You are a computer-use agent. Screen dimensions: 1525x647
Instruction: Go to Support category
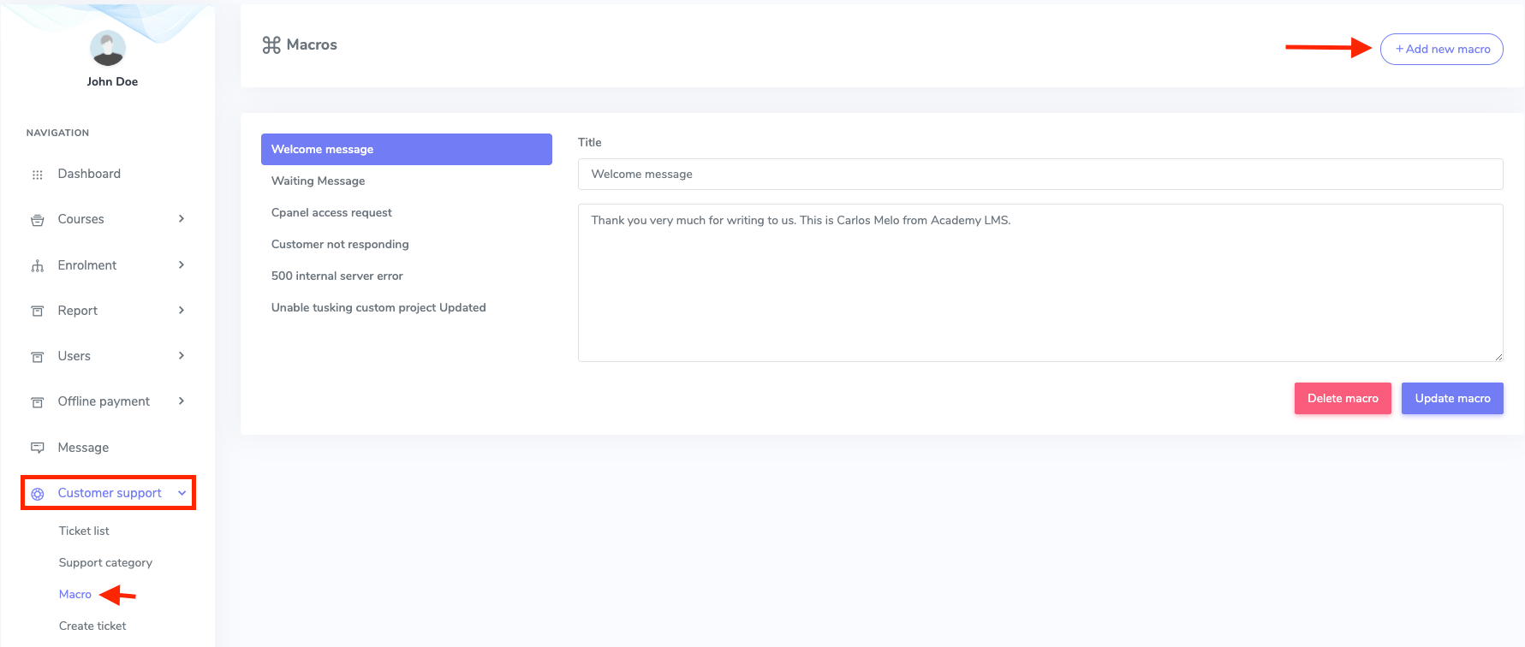click(105, 562)
